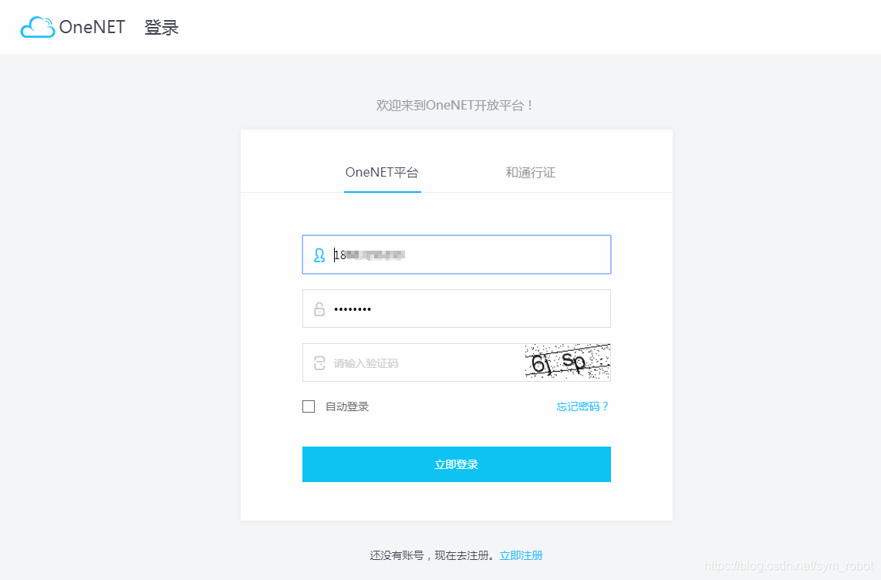This screenshot has width=881, height=580.
Task: Refresh the captcha image 6jSp
Action: tap(568, 362)
